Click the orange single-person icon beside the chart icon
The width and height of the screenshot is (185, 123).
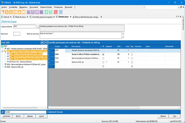tap(7, 12)
